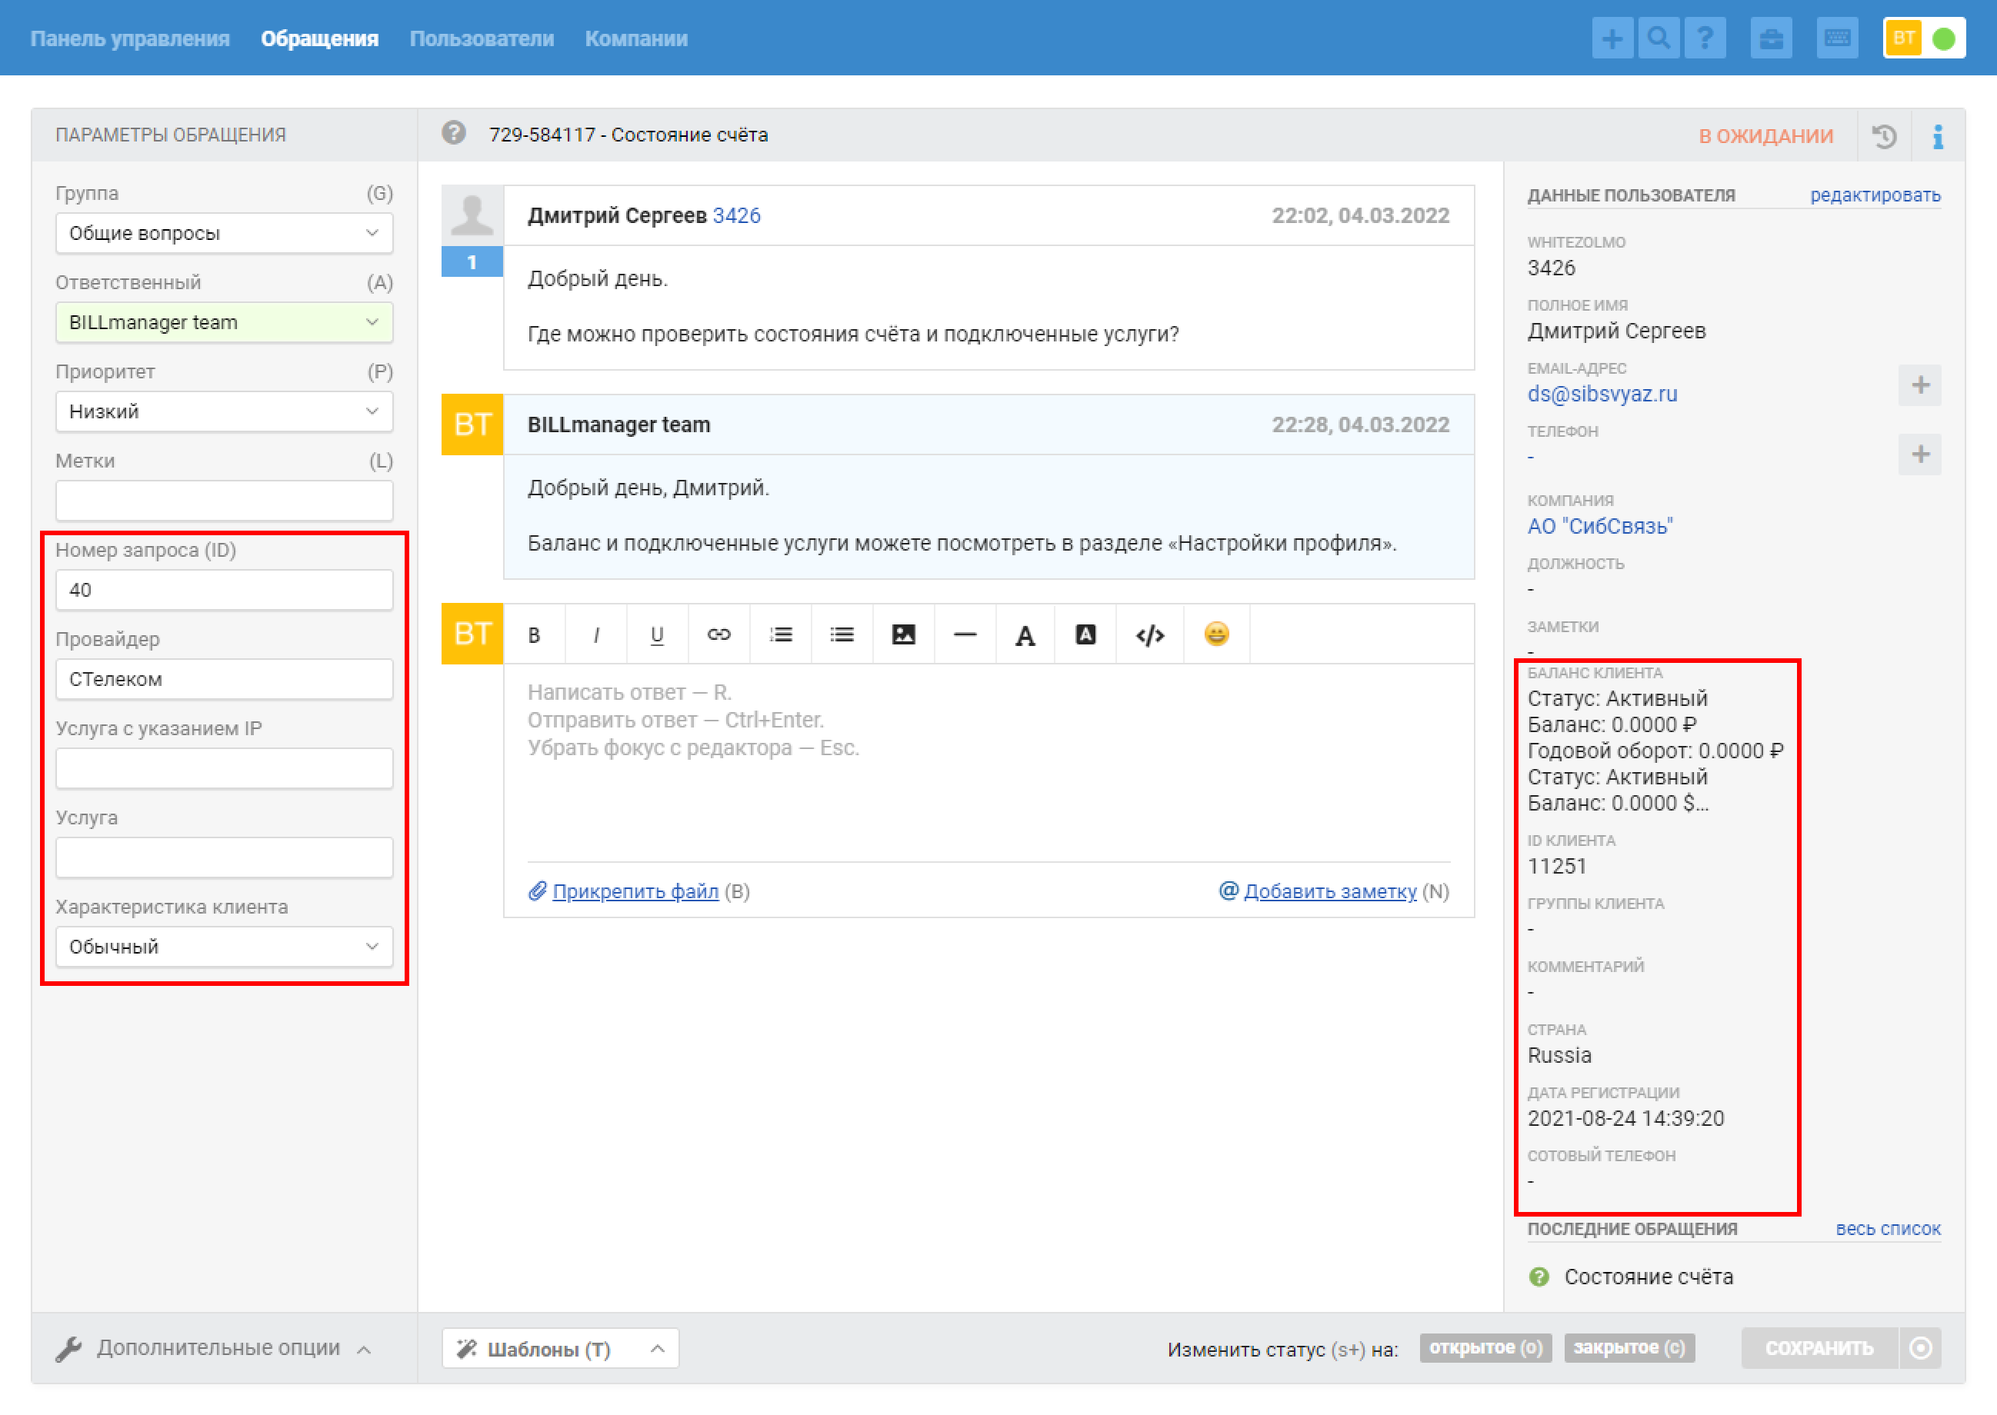
Task: Add another email with plus button
Action: [x=1919, y=385]
